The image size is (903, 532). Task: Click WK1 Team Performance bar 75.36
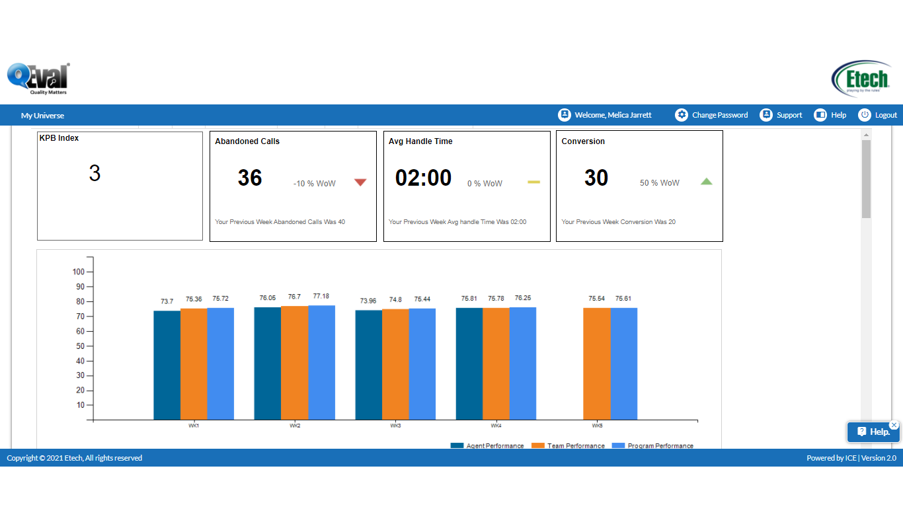[x=194, y=363]
